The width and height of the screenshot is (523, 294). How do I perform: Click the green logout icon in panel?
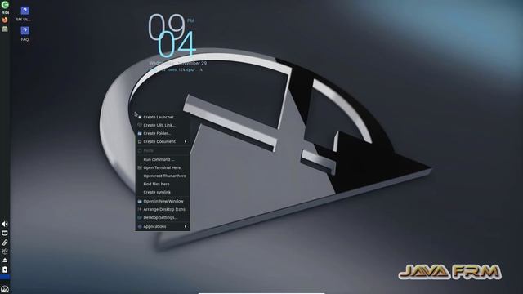[5, 5]
